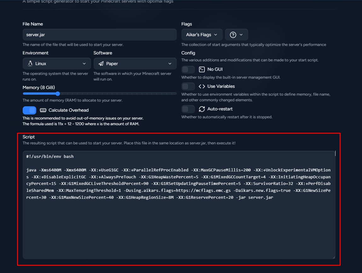Enable the No GUI switch
This screenshot has height=273, width=362.
pyautogui.click(x=188, y=70)
